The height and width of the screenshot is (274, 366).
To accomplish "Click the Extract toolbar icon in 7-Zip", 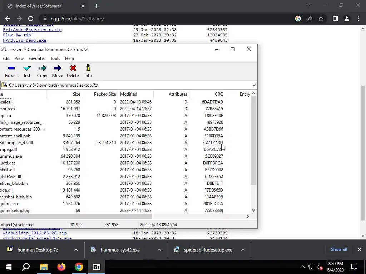I will pos(11,71).
